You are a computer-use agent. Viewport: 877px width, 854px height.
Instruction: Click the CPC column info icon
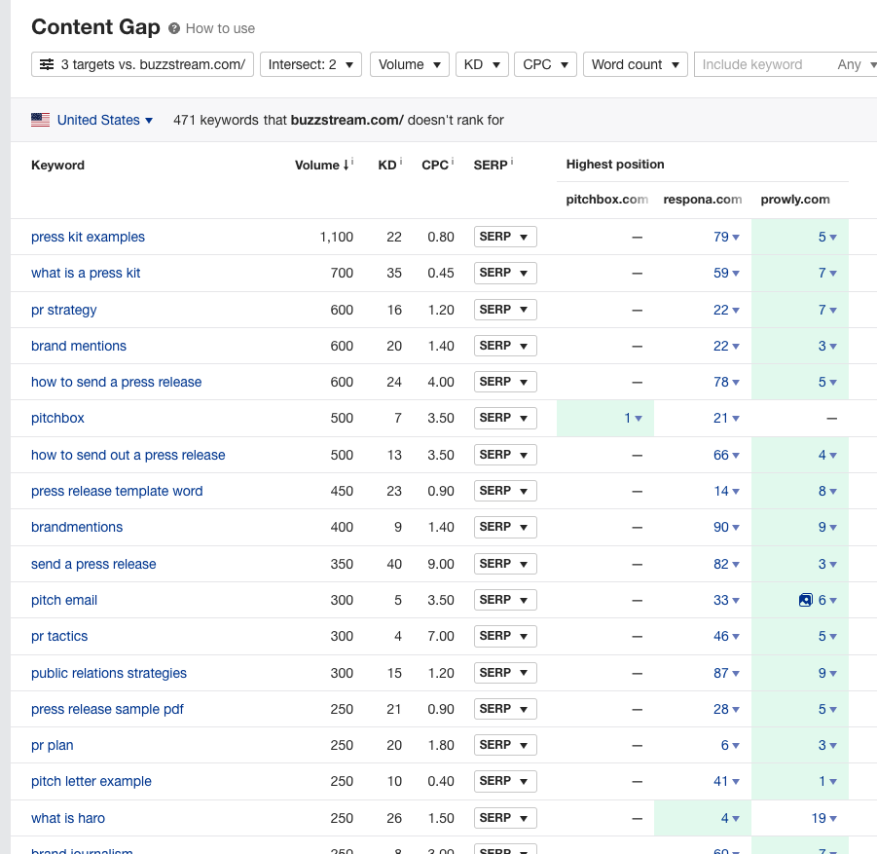tap(453, 162)
